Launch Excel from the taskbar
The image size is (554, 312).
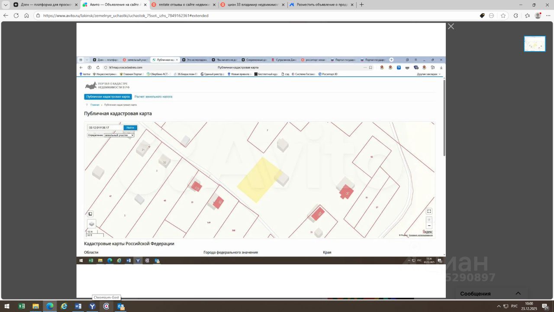pyautogui.click(x=22, y=306)
